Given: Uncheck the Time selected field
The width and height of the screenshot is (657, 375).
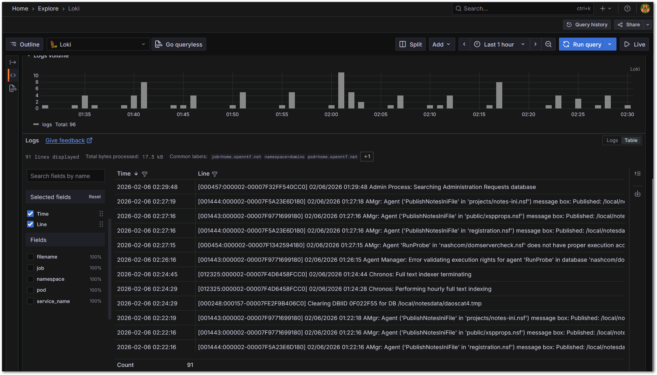Looking at the screenshot, I should (30, 214).
